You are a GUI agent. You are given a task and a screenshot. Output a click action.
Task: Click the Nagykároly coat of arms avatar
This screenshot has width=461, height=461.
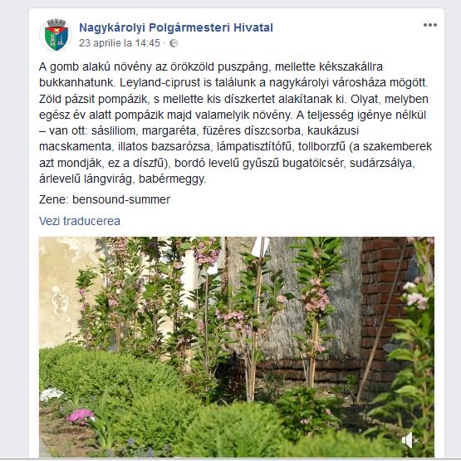coord(56,35)
